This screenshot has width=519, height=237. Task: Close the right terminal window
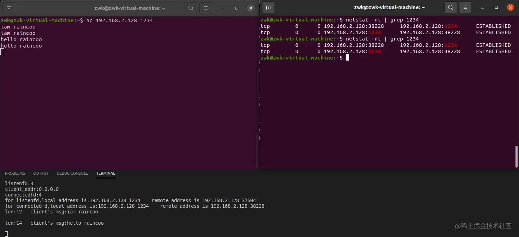tap(510, 7)
